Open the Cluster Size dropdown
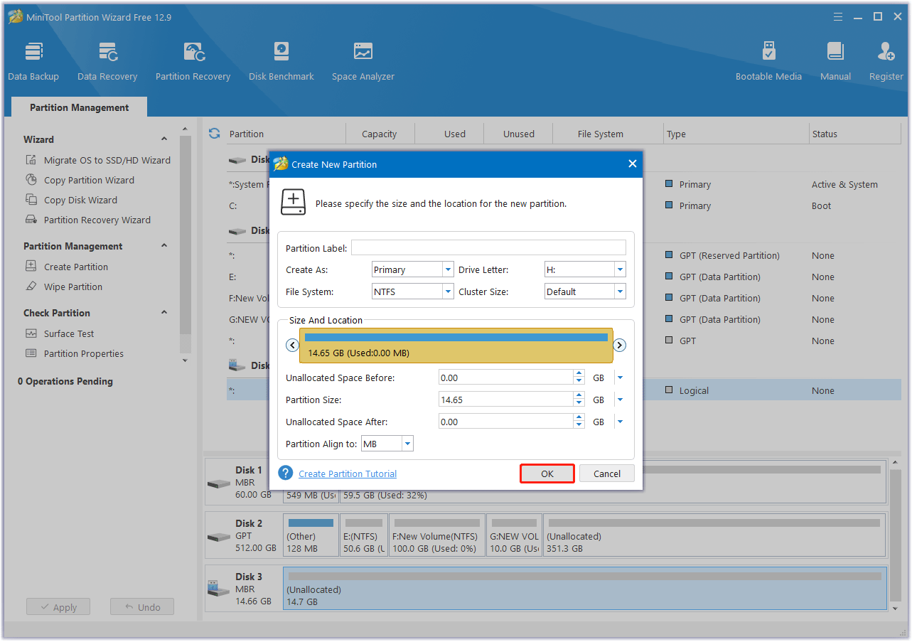 tap(620, 291)
